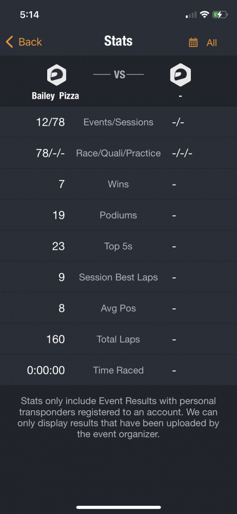237x514 pixels.
Task: Go back using the Back label
Action: pyautogui.click(x=30, y=42)
